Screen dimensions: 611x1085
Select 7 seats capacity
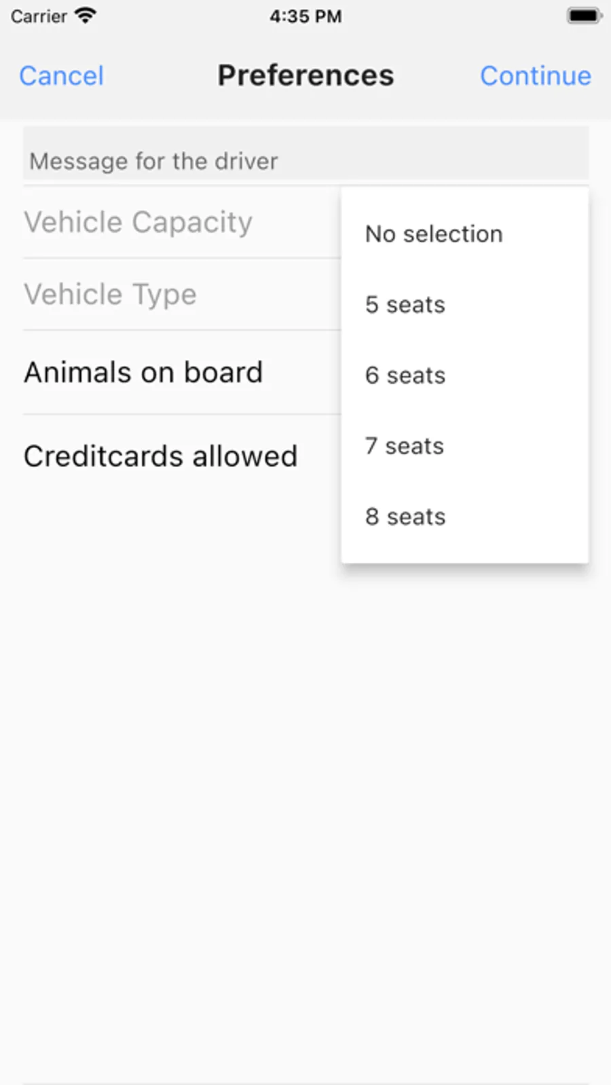click(405, 446)
